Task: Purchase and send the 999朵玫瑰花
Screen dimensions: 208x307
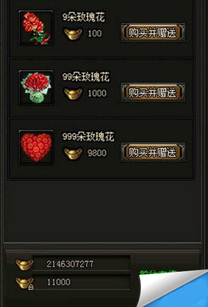Action: pos(153,152)
